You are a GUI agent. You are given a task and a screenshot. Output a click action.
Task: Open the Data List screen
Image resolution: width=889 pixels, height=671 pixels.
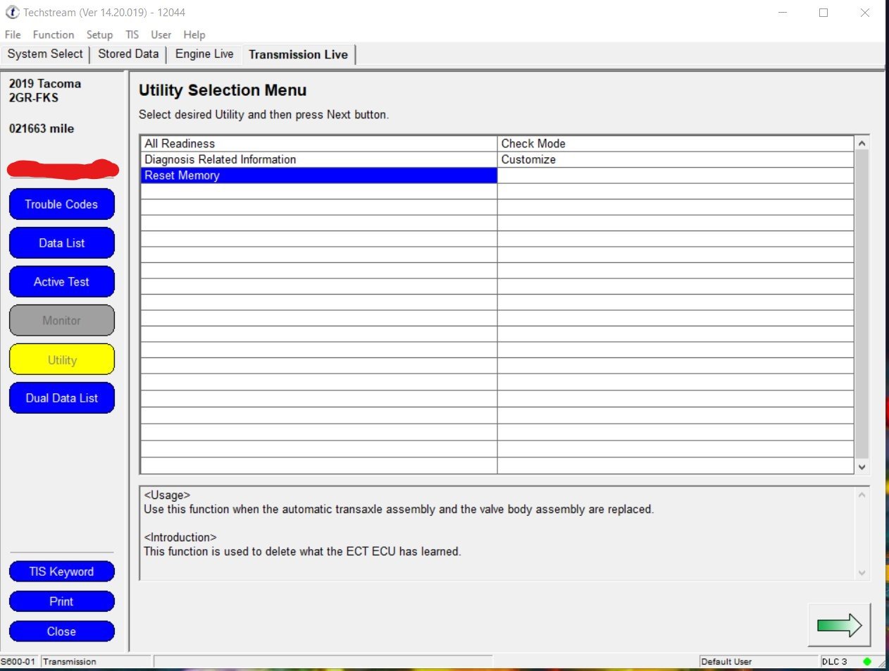61,243
